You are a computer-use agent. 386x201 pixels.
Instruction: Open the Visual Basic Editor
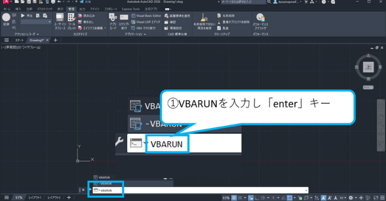click(146, 15)
